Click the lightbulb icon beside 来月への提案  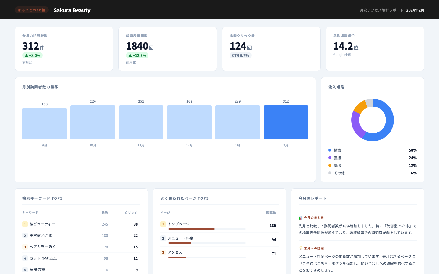click(301, 248)
